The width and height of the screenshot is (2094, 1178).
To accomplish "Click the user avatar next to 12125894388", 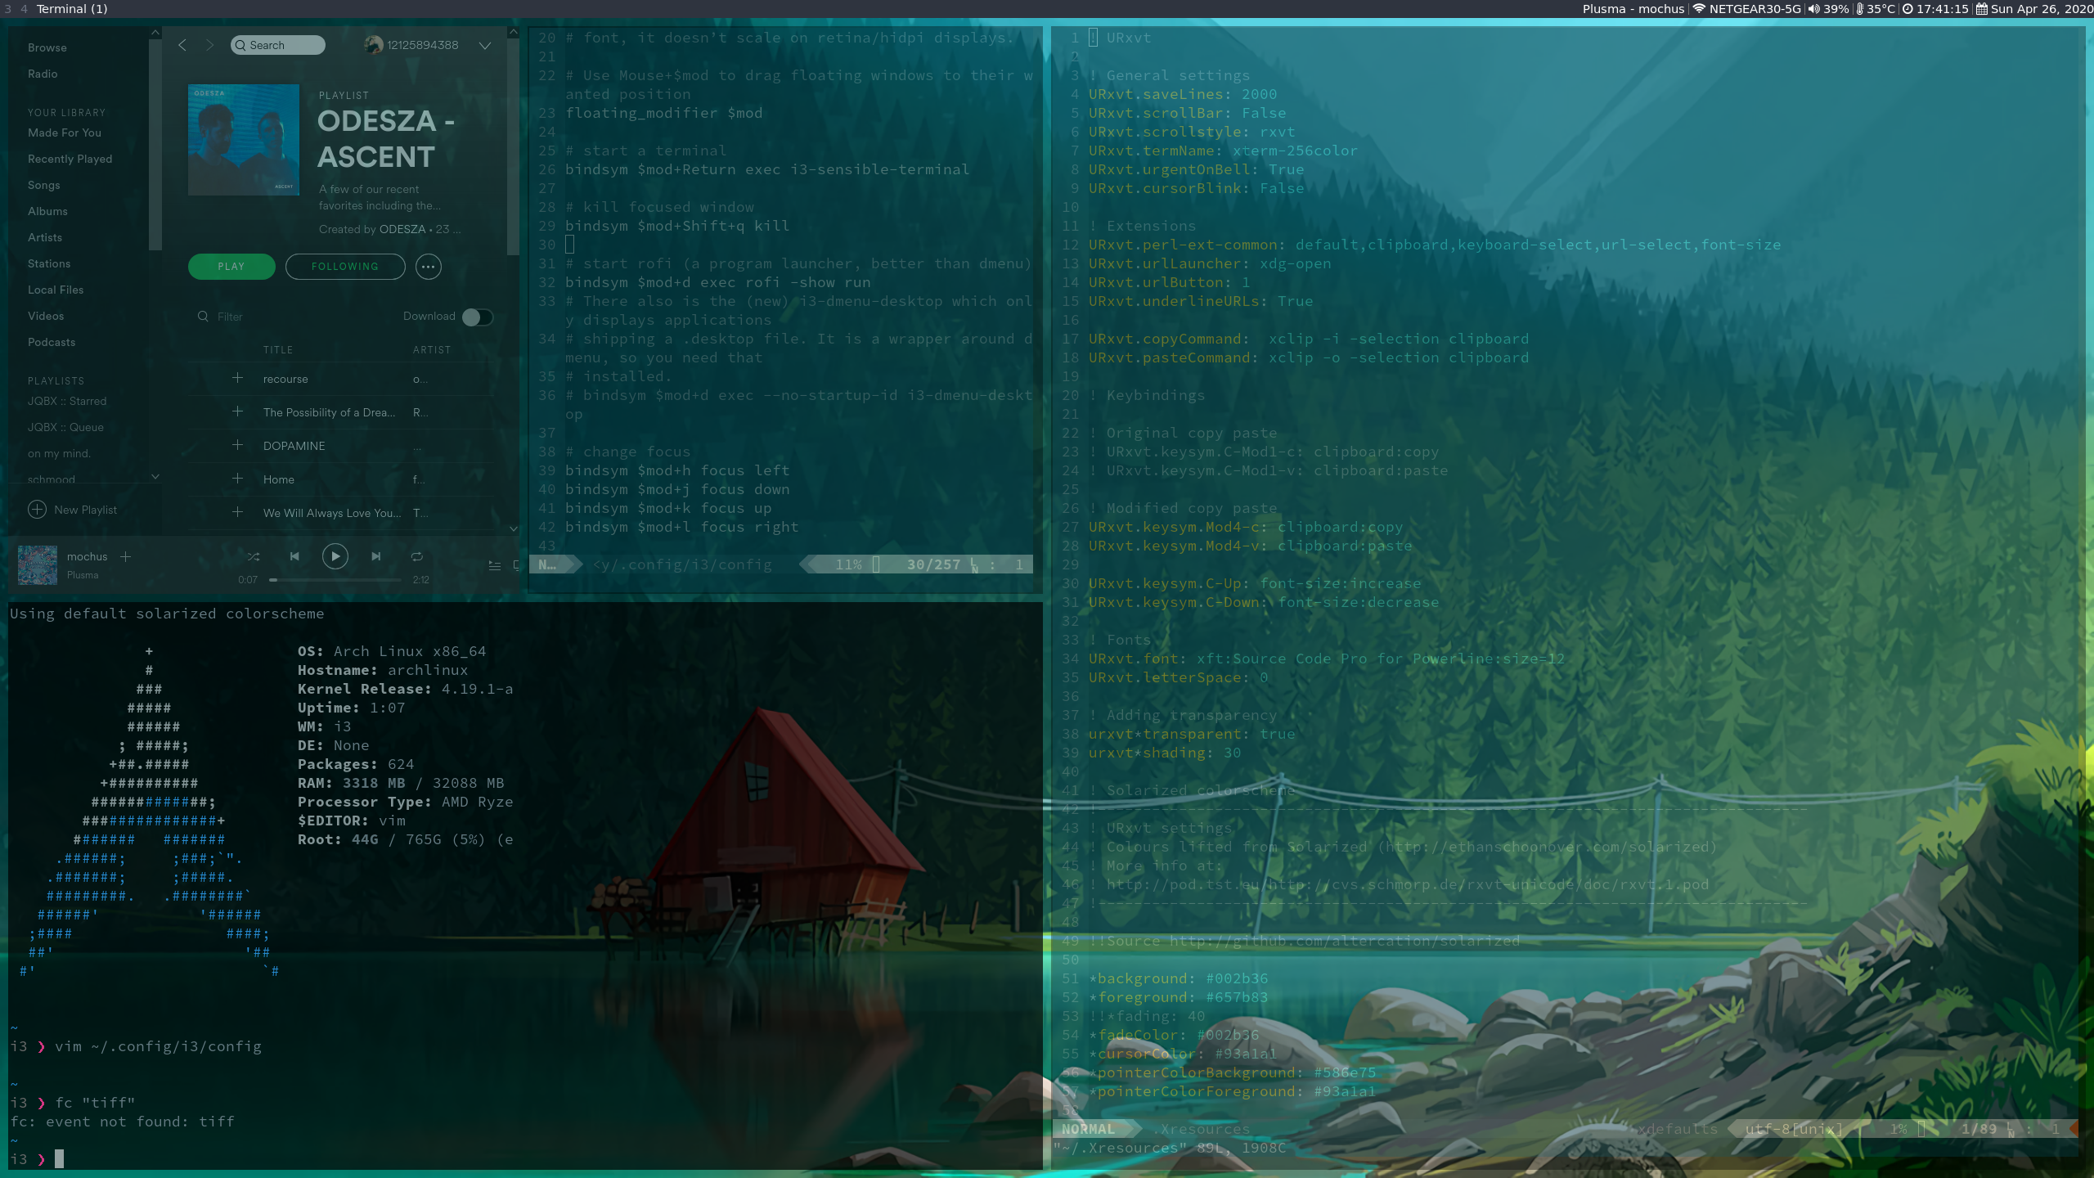I will (x=374, y=45).
